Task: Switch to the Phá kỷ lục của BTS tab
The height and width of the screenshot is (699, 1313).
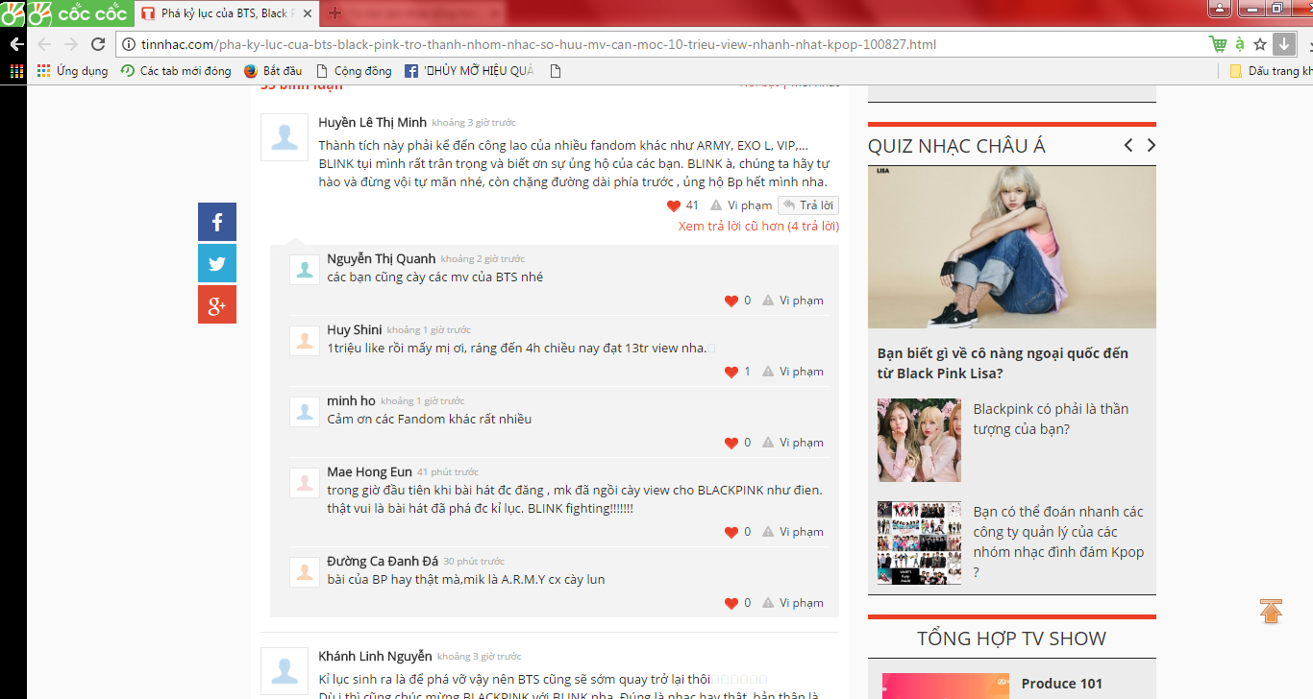Action: tap(227, 13)
